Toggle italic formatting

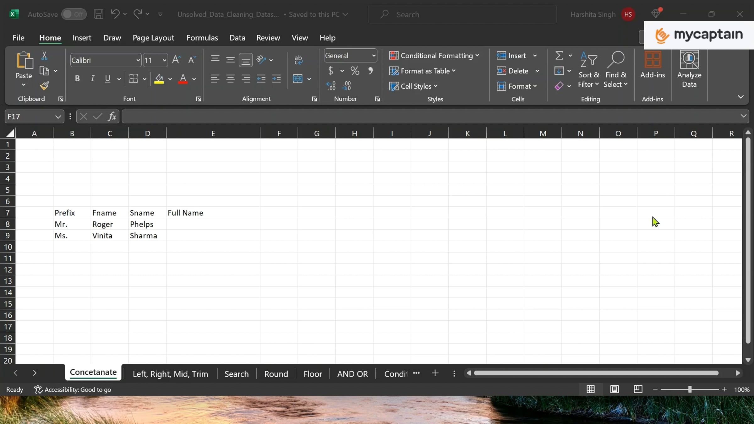tap(92, 79)
